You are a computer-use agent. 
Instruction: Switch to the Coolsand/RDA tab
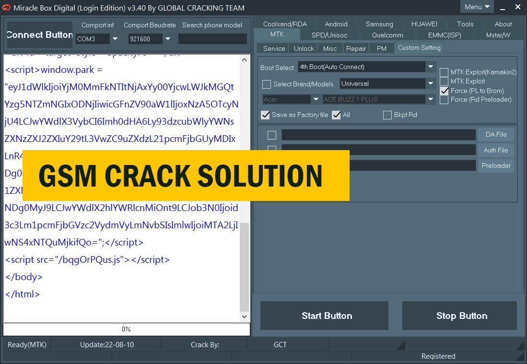pyautogui.click(x=285, y=24)
